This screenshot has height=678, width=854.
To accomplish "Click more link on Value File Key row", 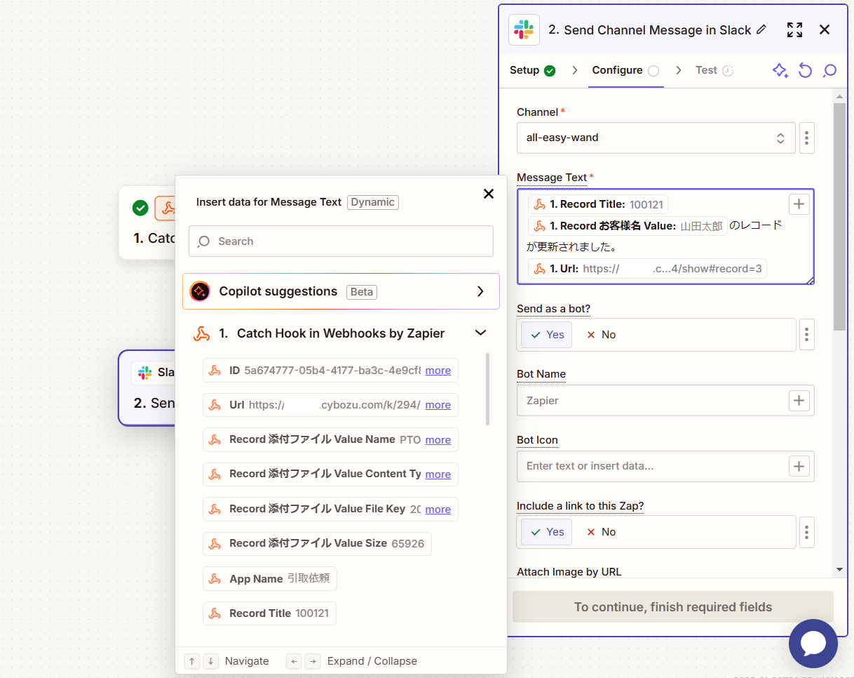I will (438, 510).
